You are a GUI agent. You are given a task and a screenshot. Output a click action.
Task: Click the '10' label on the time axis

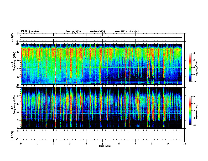185,144
